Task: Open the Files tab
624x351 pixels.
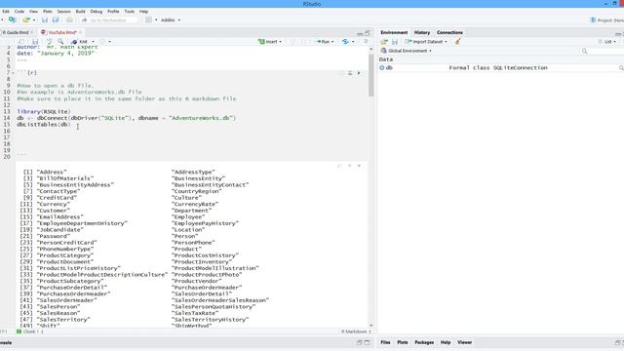Action: (385, 342)
